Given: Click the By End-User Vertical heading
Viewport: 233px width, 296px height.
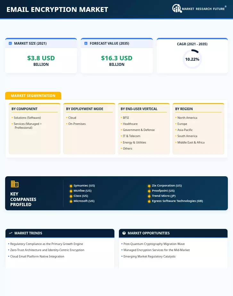Looking at the screenshot, I should tap(139, 109).
